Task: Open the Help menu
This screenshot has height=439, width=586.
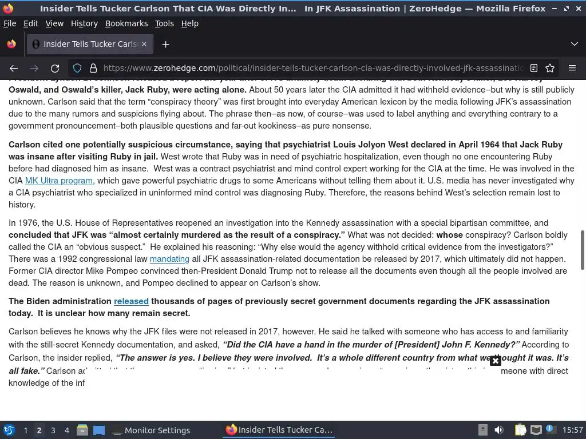Action: point(190,23)
